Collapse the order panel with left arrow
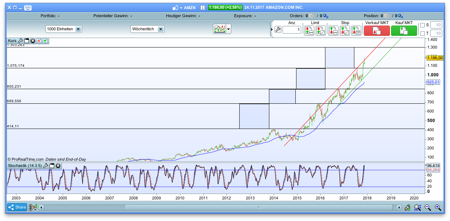 tap(272, 29)
